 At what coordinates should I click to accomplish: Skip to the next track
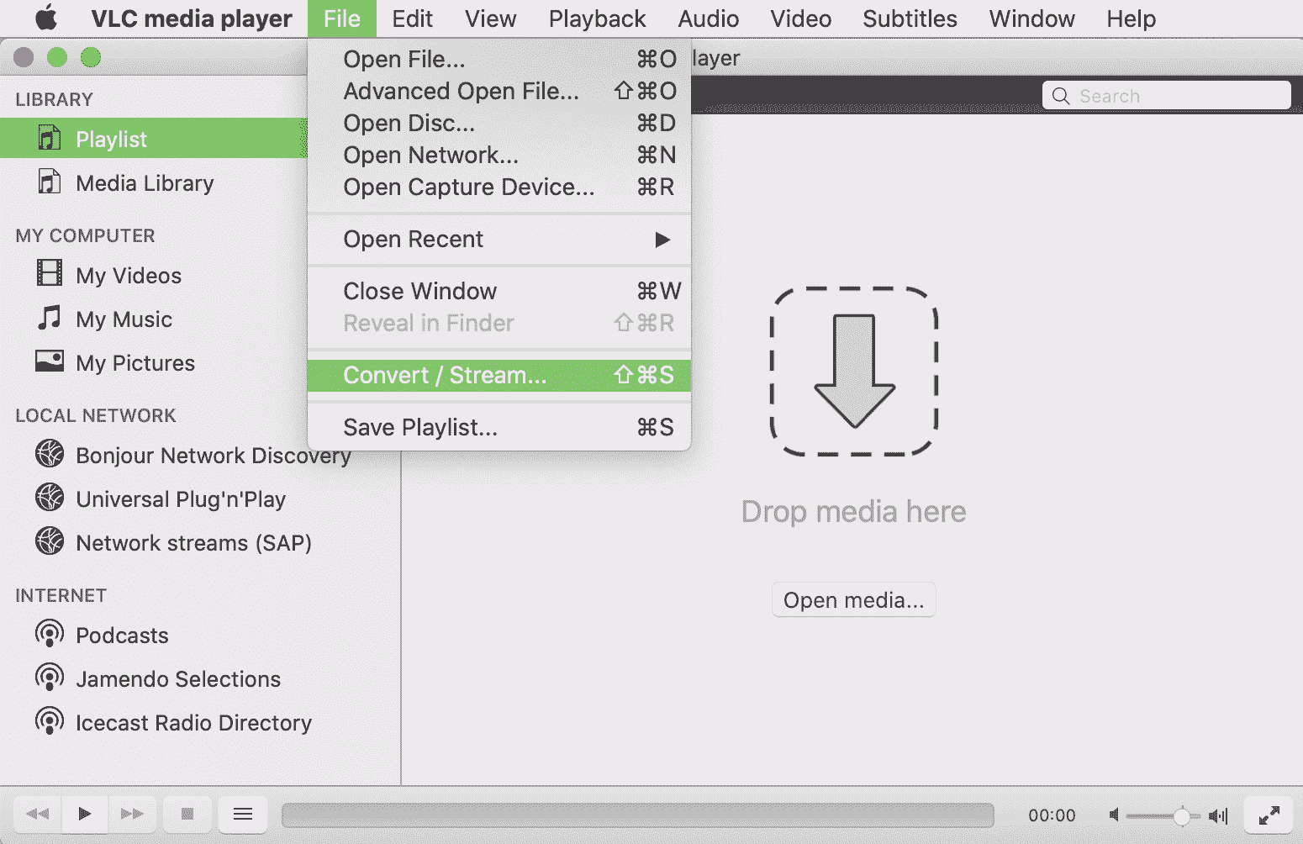click(x=132, y=814)
